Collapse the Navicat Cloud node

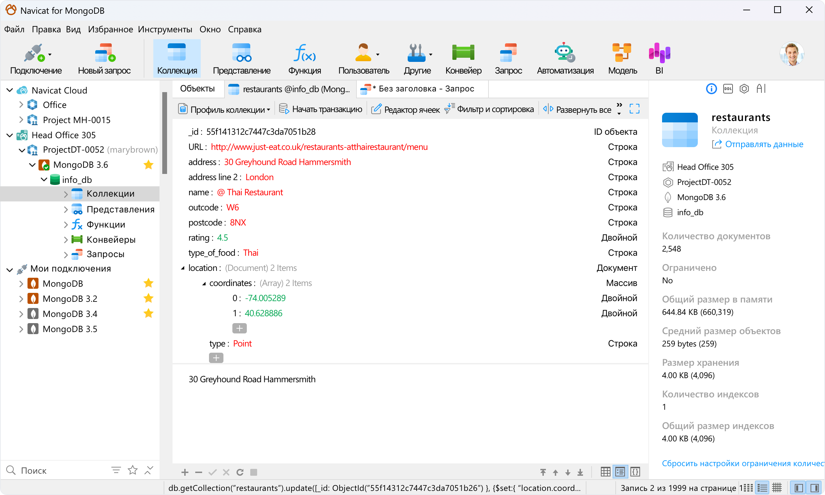tap(10, 90)
